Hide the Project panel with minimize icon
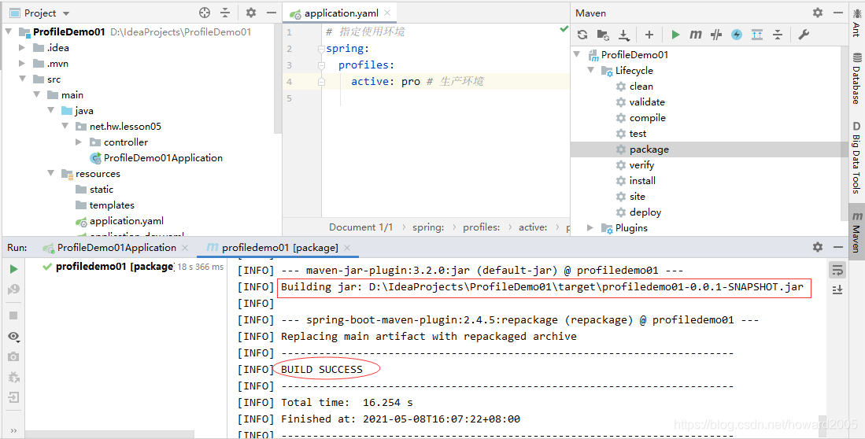Screen dimensions: 865x439 coord(271,13)
